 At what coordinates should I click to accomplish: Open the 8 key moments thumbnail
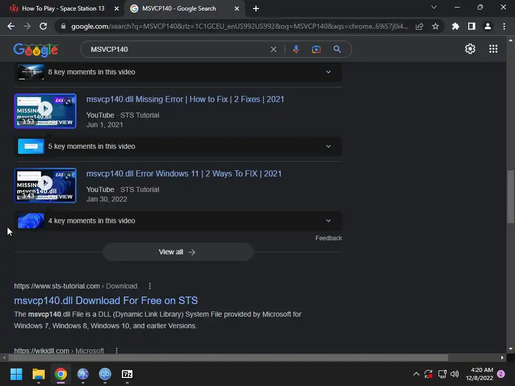(x=31, y=72)
